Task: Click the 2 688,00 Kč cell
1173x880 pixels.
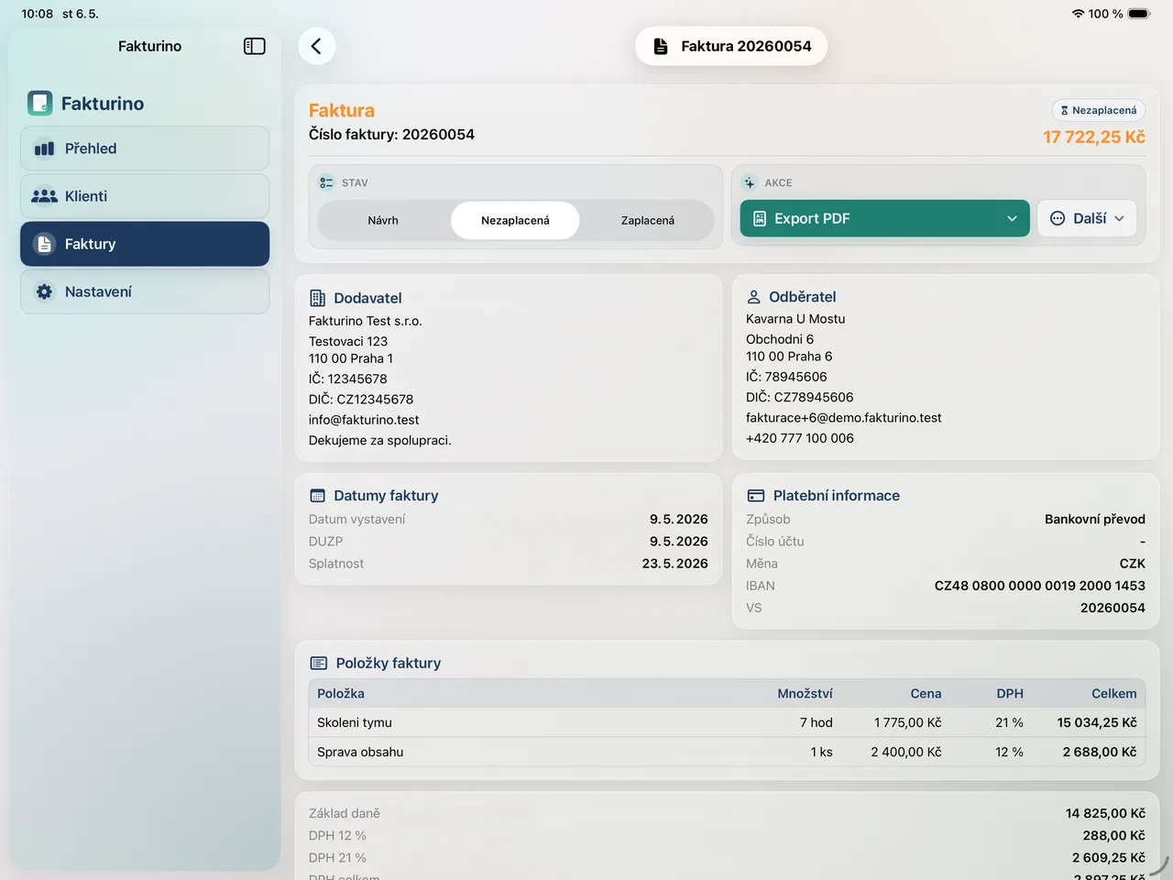Action: click(x=1100, y=752)
